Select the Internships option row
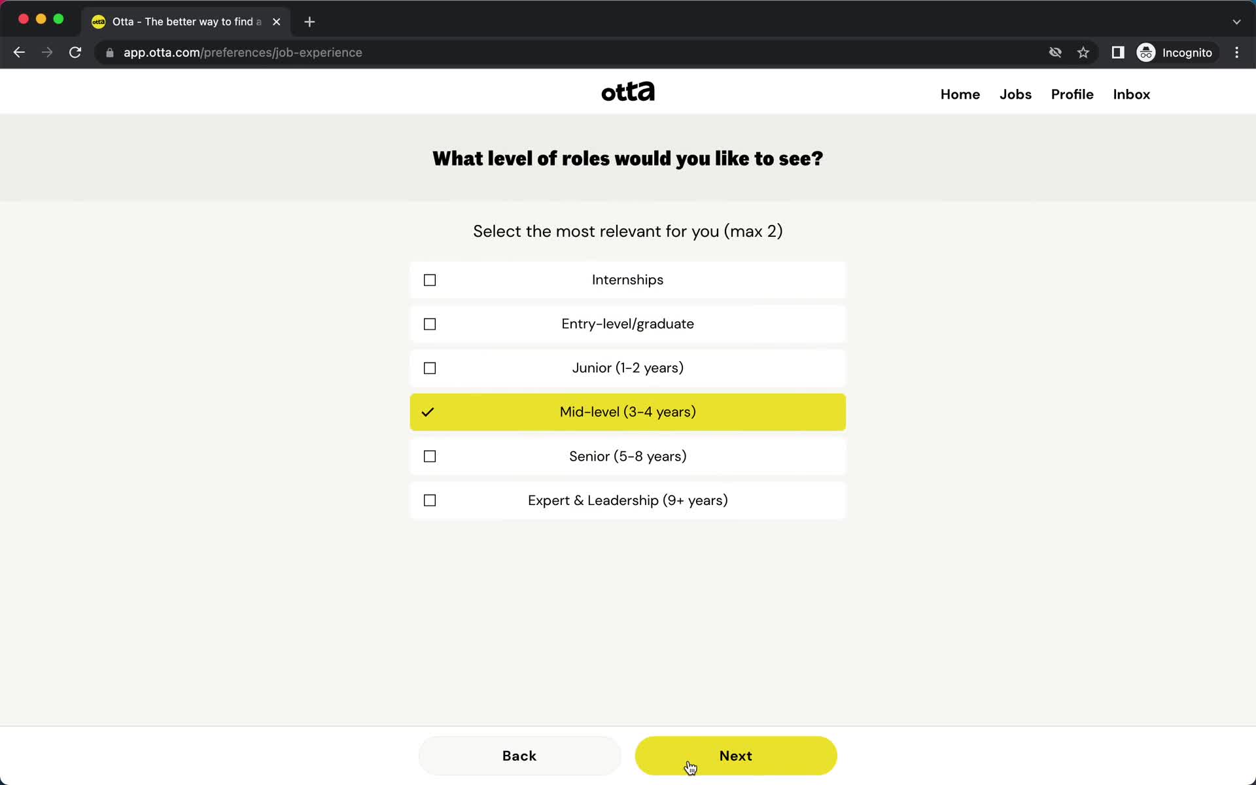Viewport: 1256px width, 785px height. point(627,279)
